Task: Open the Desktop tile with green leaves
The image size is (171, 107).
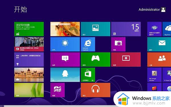Action: [29, 90]
